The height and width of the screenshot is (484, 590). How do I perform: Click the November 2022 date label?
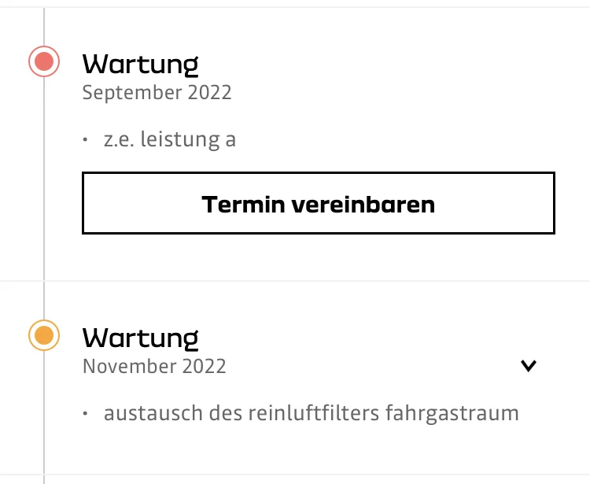point(154,366)
